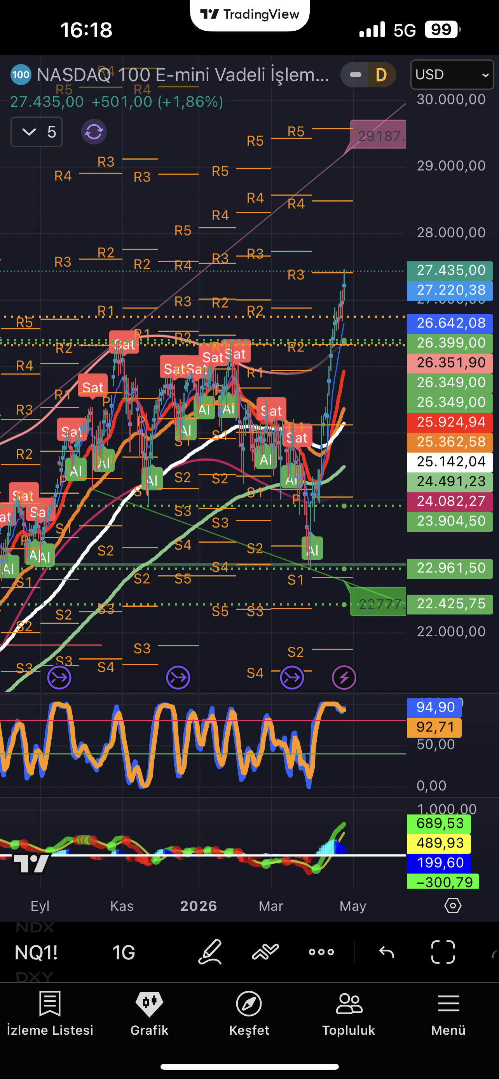Change the 1G timeframe interval

coord(124,952)
